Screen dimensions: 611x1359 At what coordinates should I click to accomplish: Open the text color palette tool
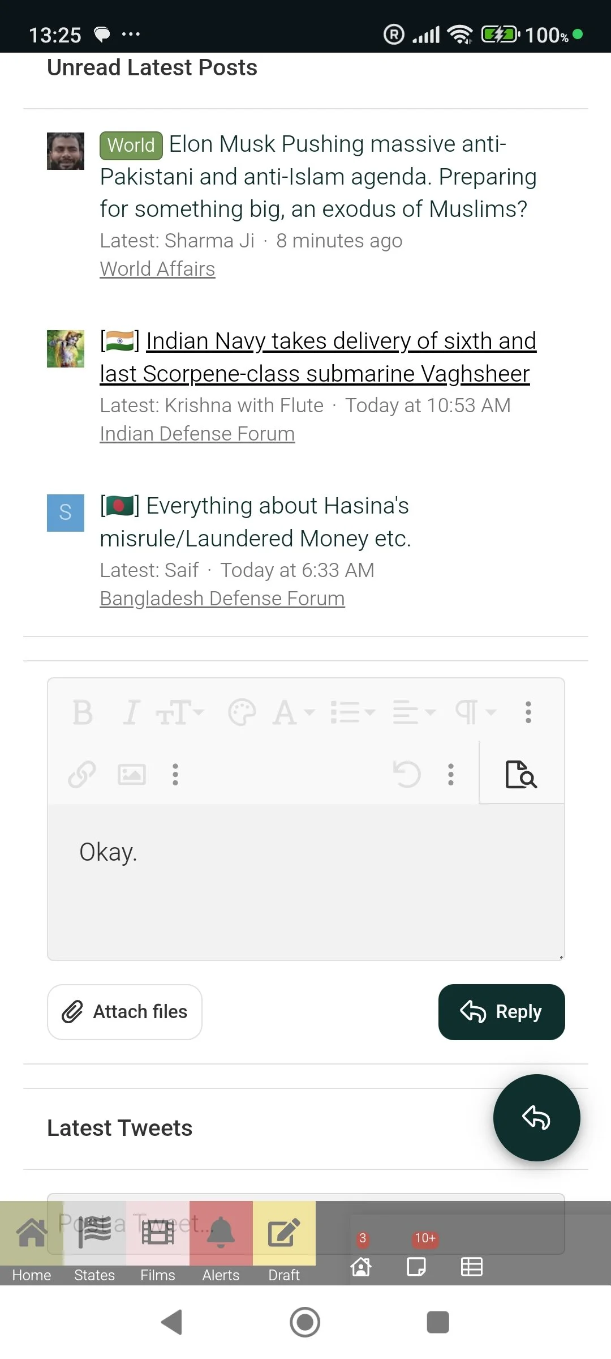[x=243, y=713]
